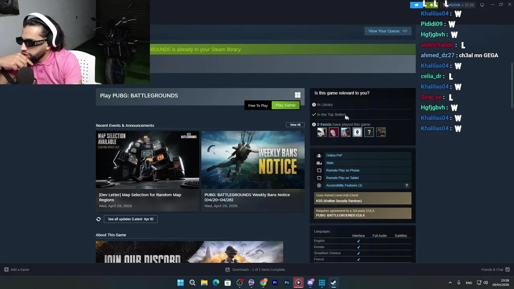Click the Free To Play label
This screenshot has width=514, height=289.
(258, 106)
